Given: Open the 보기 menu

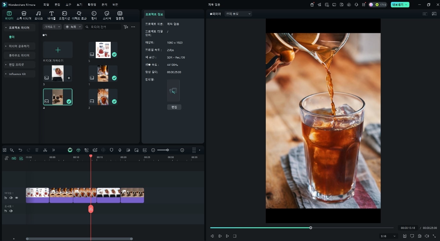Looking at the screenshot, I should click(x=79, y=5).
